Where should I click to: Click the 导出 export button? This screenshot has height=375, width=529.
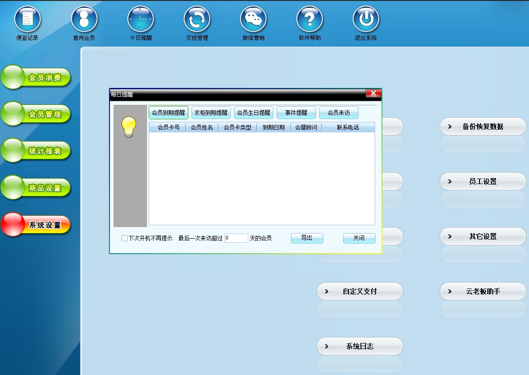pos(307,238)
